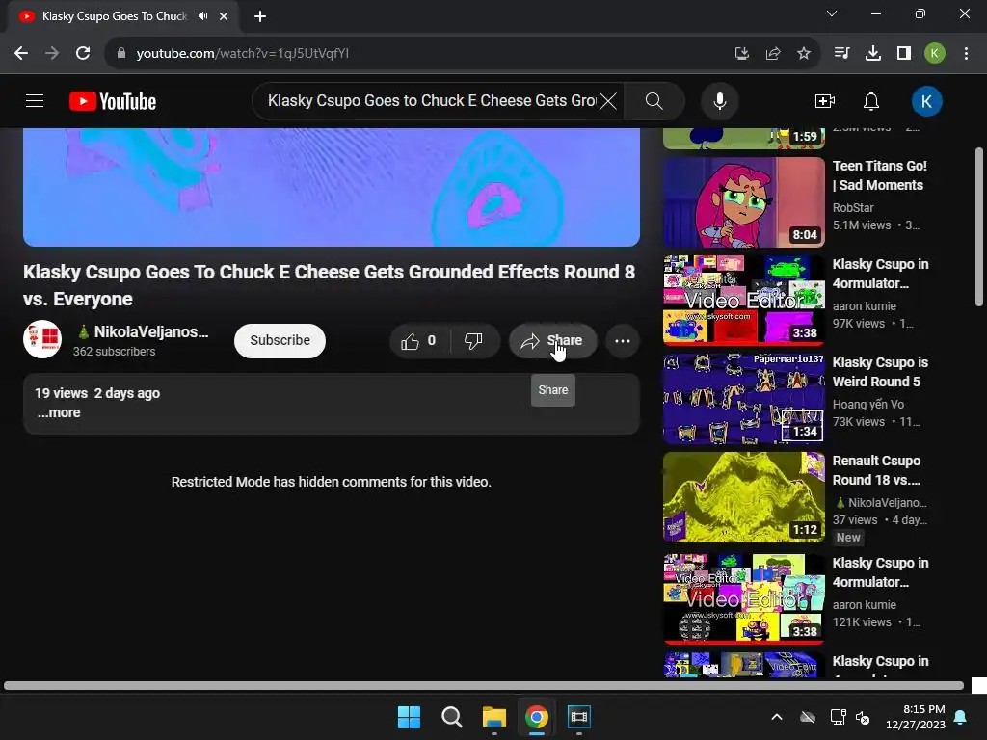Open NikolaVeljanos channel avatar
The image size is (987, 740).
pos(42,340)
